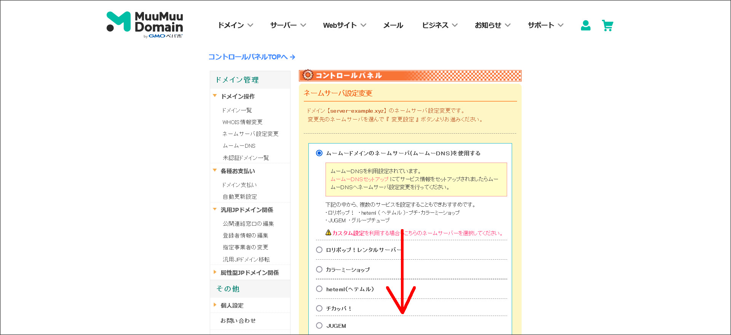Image resolution: width=731 pixels, height=335 pixels.
Task: Follow the コントロールパネルTOPへ link
Action: pos(252,57)
